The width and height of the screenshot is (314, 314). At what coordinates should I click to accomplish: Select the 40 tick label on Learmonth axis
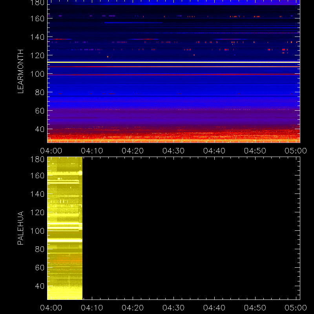40,129
